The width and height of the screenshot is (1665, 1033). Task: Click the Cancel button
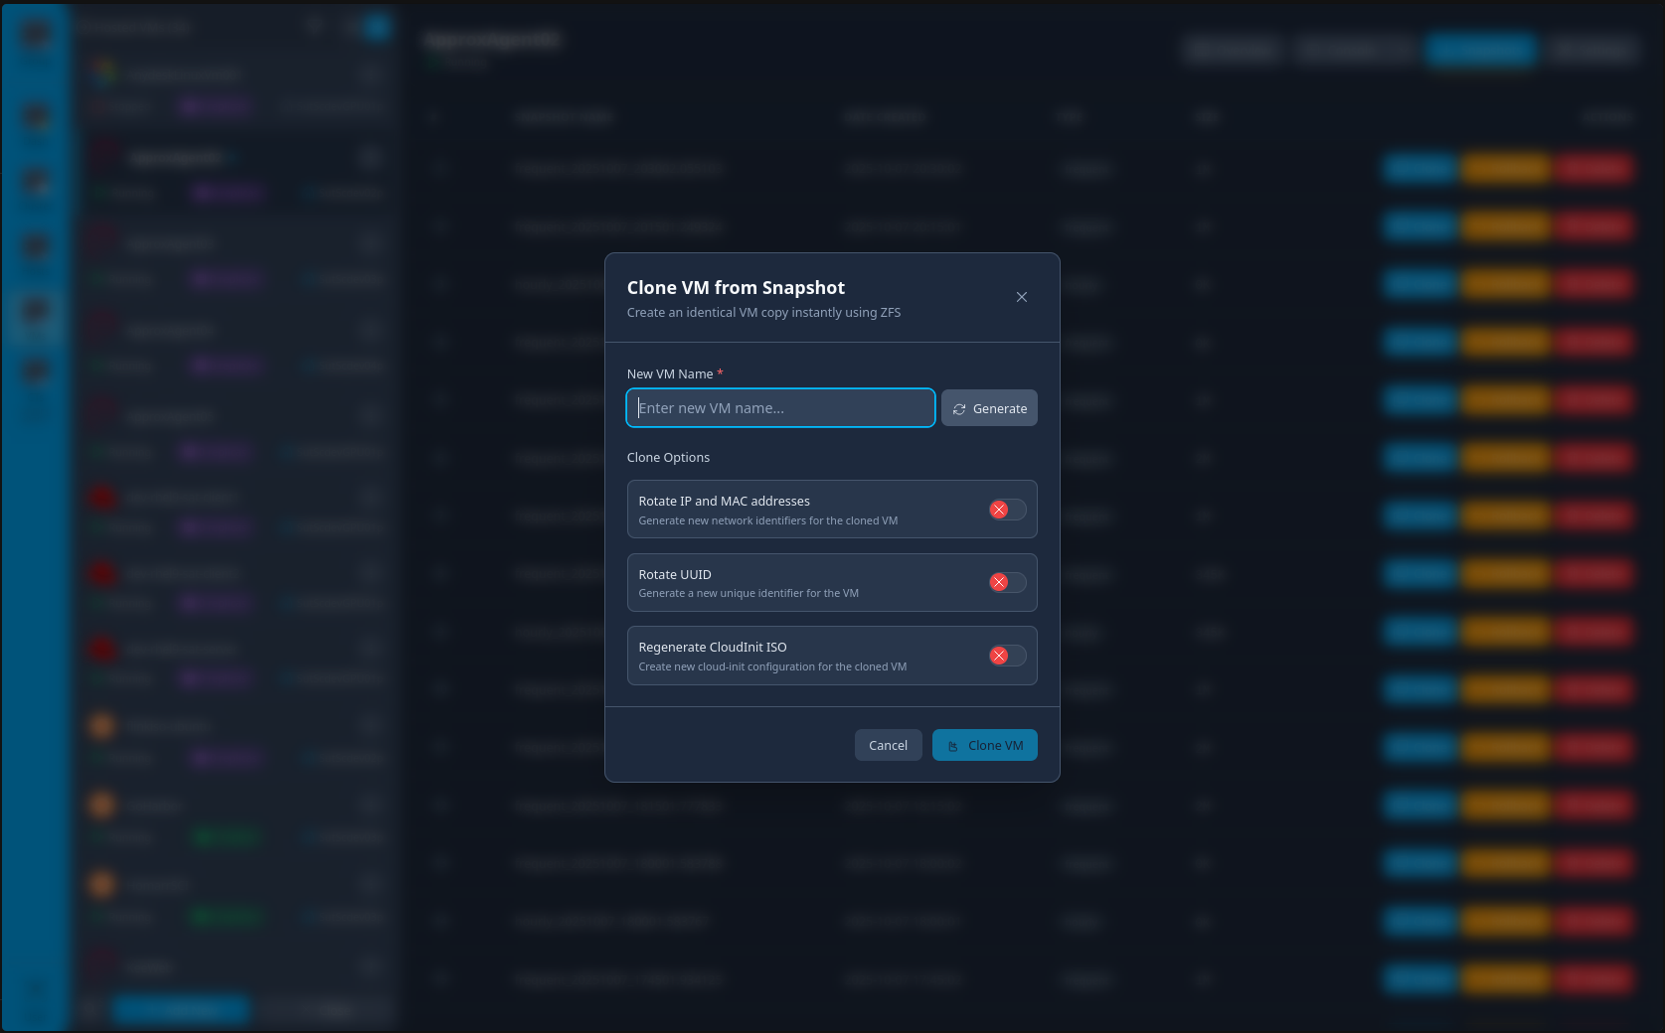tap(888, 745)
